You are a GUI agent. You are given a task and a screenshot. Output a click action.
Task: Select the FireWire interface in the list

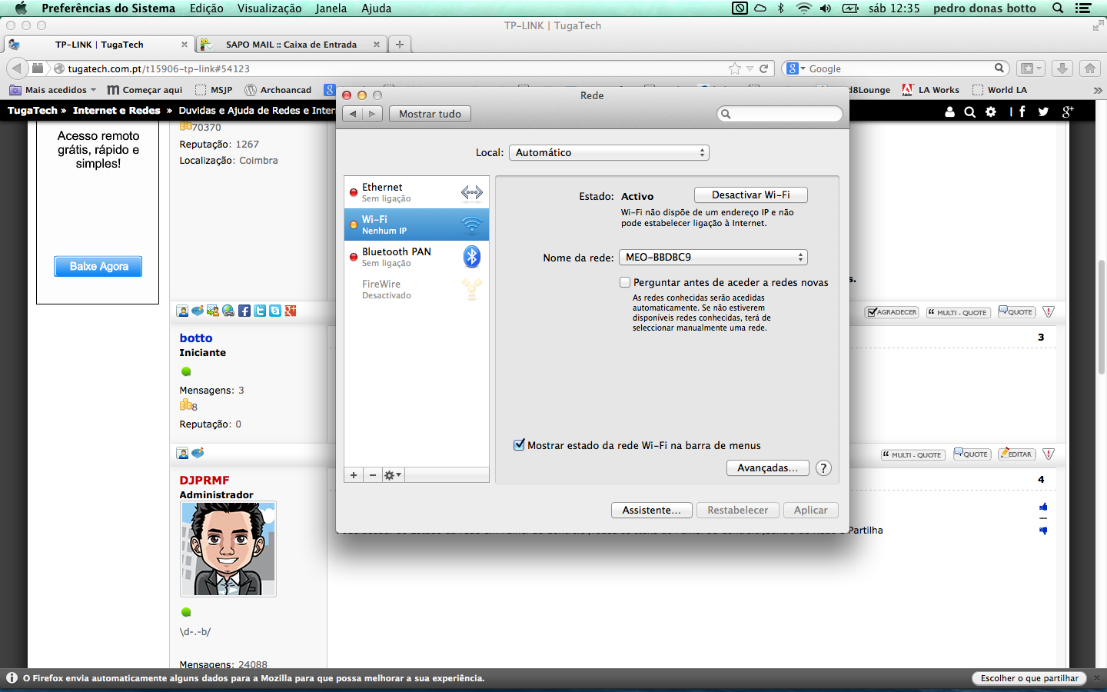coord(416,289)
